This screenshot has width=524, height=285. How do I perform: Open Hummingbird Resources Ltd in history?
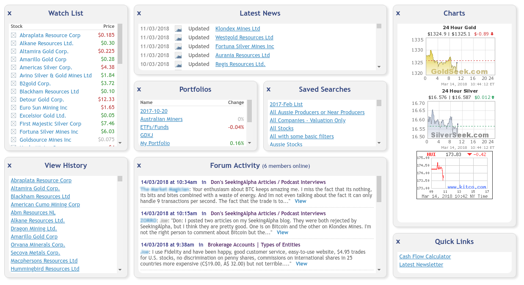(45, 269)
